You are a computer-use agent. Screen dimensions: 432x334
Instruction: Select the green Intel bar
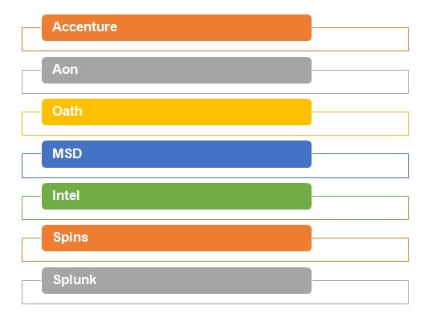coord(177,197)
